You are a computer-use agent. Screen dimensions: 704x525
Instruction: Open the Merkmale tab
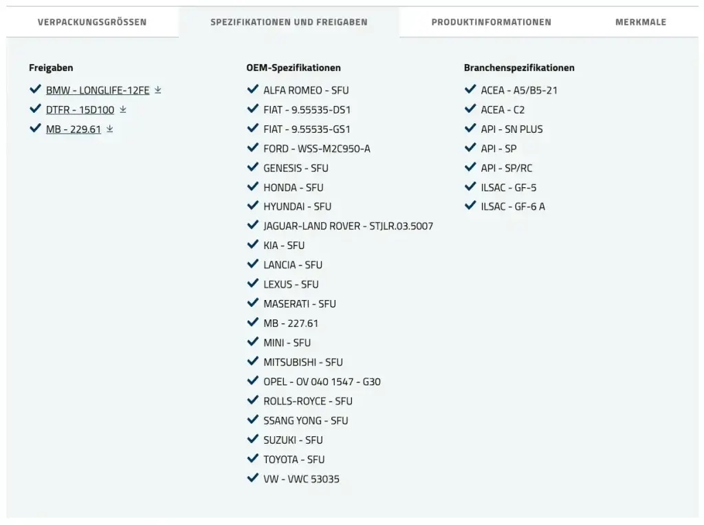pos(640,22)
